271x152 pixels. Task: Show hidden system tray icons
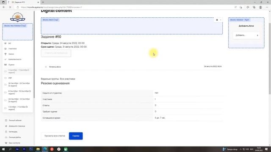pos(241,149)
